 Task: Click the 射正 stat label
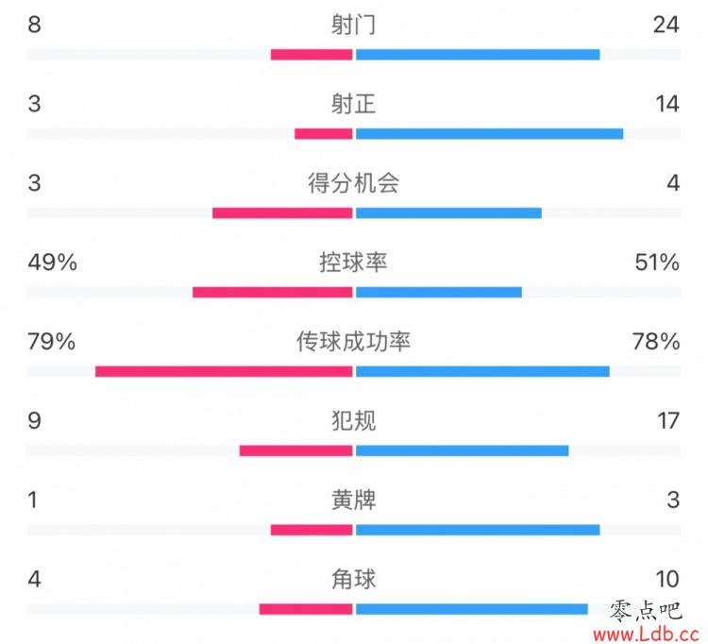(354, 104)
